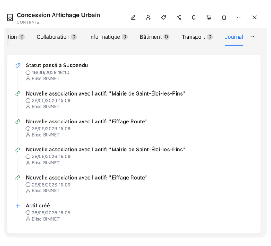Screen dimensions: 271x246
Task: Open the header more options ellipsis
Action: click(239, 18)
